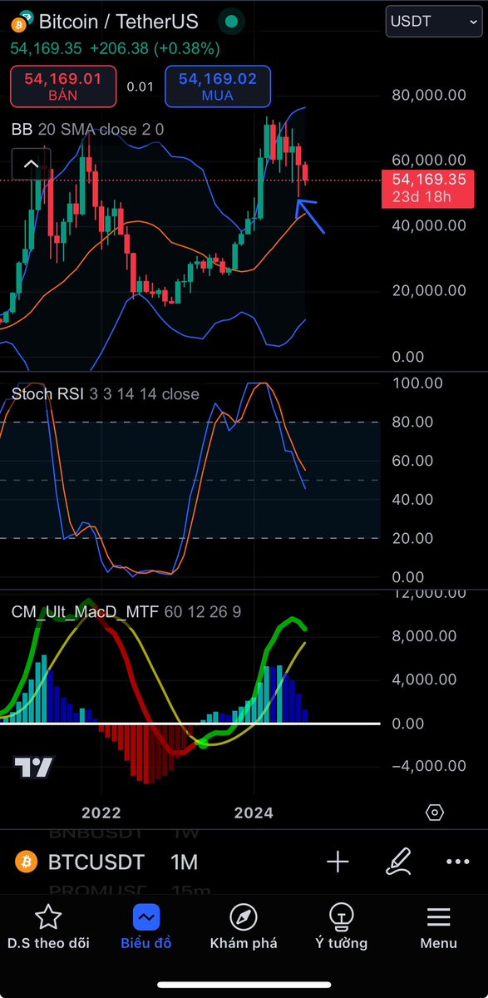
Task: Tap the TradingView logo on chart
Action: click(33, 768)
